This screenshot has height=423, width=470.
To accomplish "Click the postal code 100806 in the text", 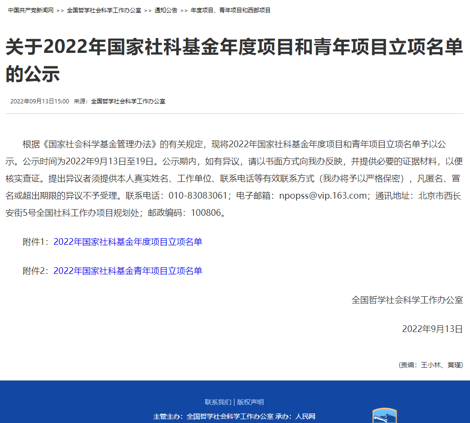I will [x=206, y=213].
